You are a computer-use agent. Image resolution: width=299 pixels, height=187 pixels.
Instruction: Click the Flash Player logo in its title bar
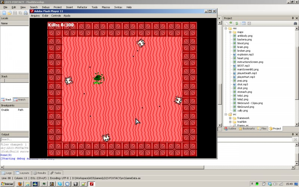(32, 11)
